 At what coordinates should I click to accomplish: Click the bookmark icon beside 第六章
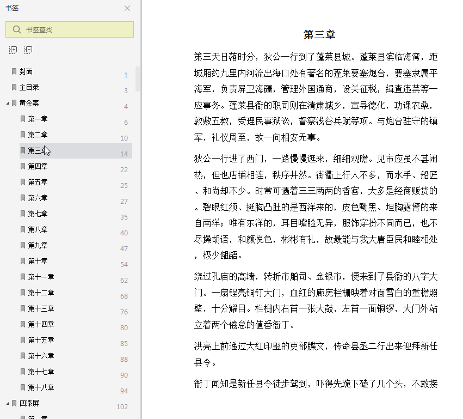point(23,198)
